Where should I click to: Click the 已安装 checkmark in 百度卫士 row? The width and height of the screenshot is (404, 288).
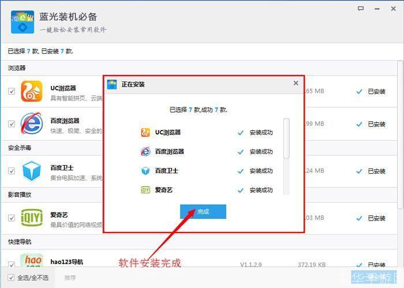point(359,171)
